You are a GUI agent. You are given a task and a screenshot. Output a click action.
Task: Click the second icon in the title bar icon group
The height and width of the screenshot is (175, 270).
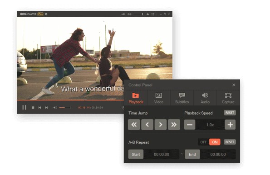click(x=129, y=14)
